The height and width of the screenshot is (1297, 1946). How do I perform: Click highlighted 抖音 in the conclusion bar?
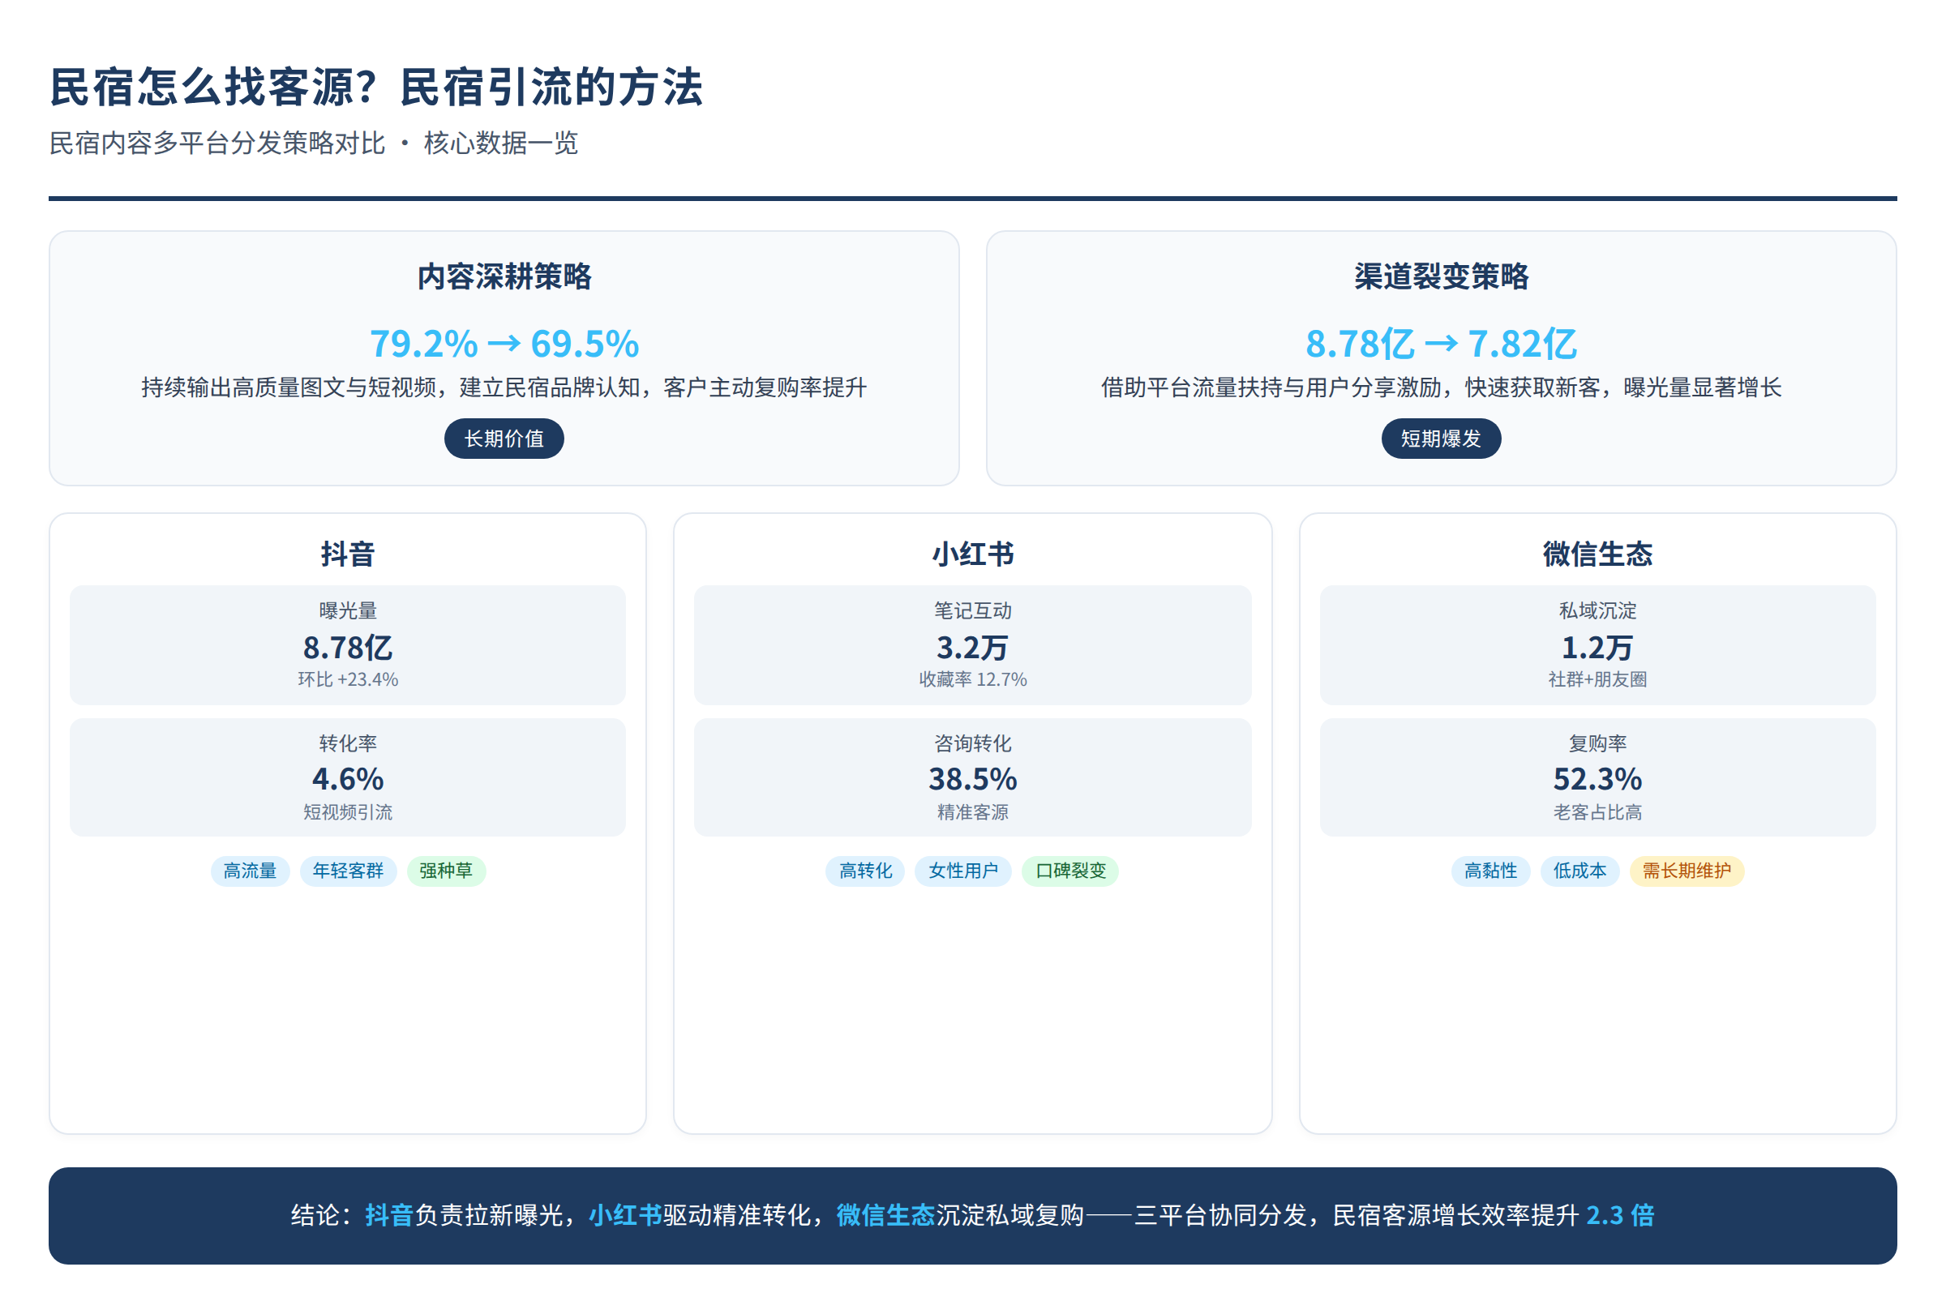[389, 1215]
